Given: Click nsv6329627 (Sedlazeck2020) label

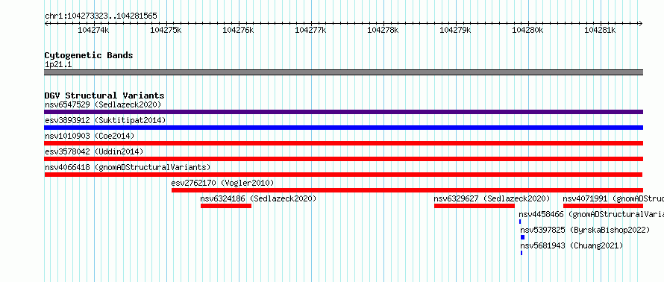Looking at the screenshot, I should coord(492,198).
